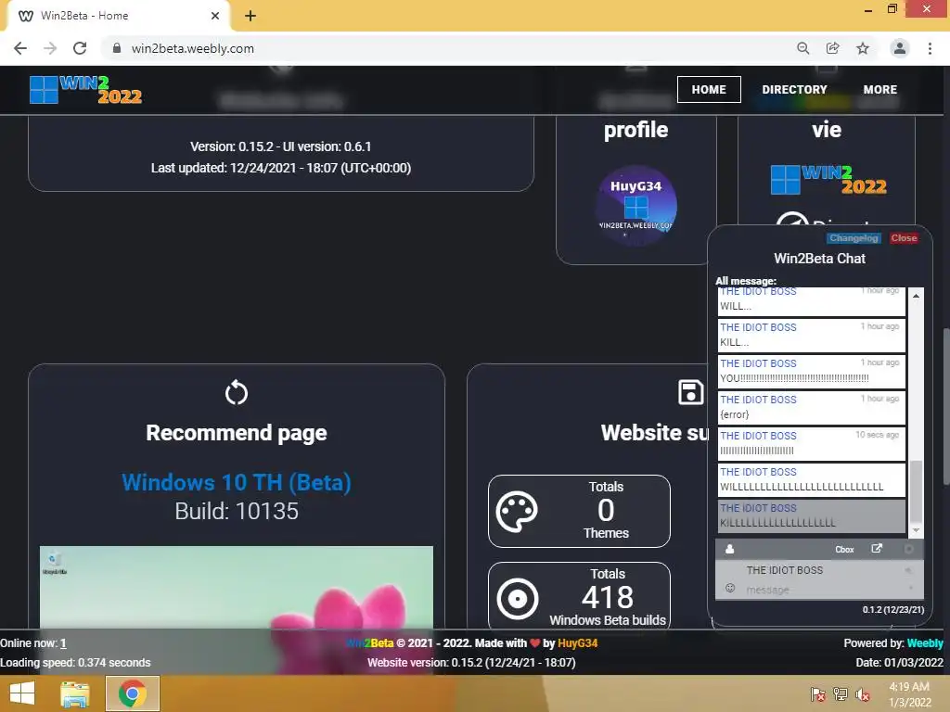This screenshot has height=712, width=950.
Task: Click the Changelog button in chat
Action: 854,238
